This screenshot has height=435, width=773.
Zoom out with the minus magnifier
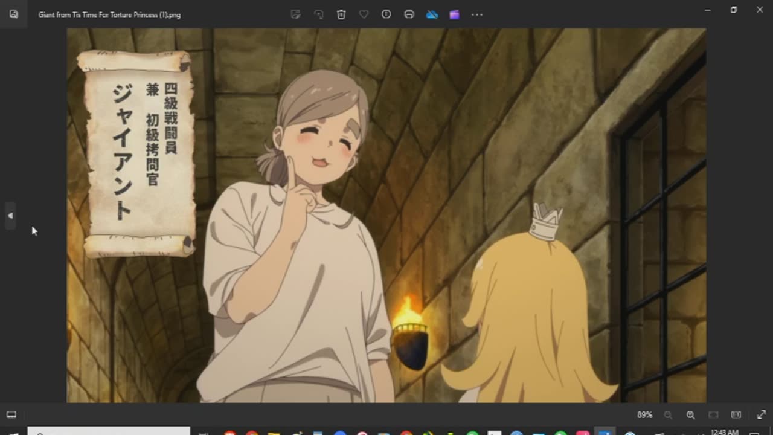pyautogui.click(x=668, y=415)
